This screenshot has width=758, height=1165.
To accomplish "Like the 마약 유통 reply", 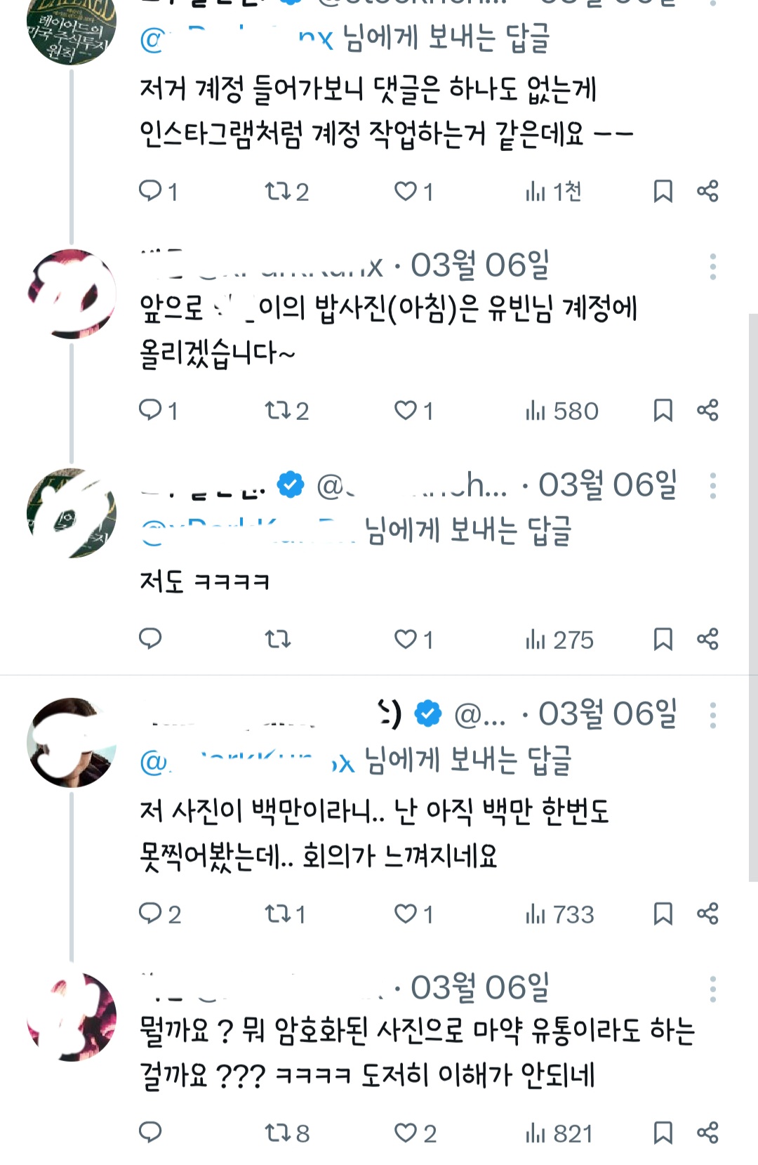I will (x=406, y=1133).
